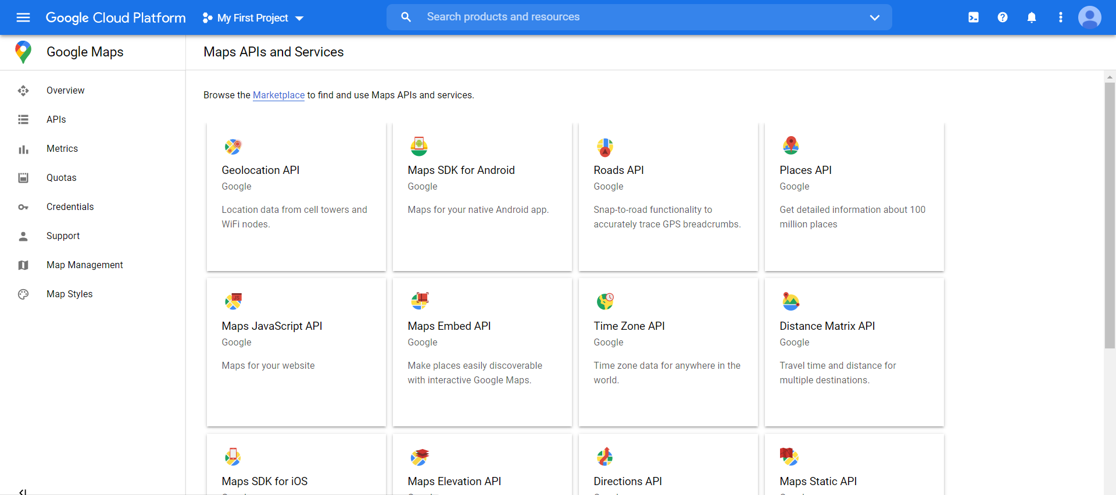Open Quotas in the sidebar
1116x495 pixels.
(62, 178)
